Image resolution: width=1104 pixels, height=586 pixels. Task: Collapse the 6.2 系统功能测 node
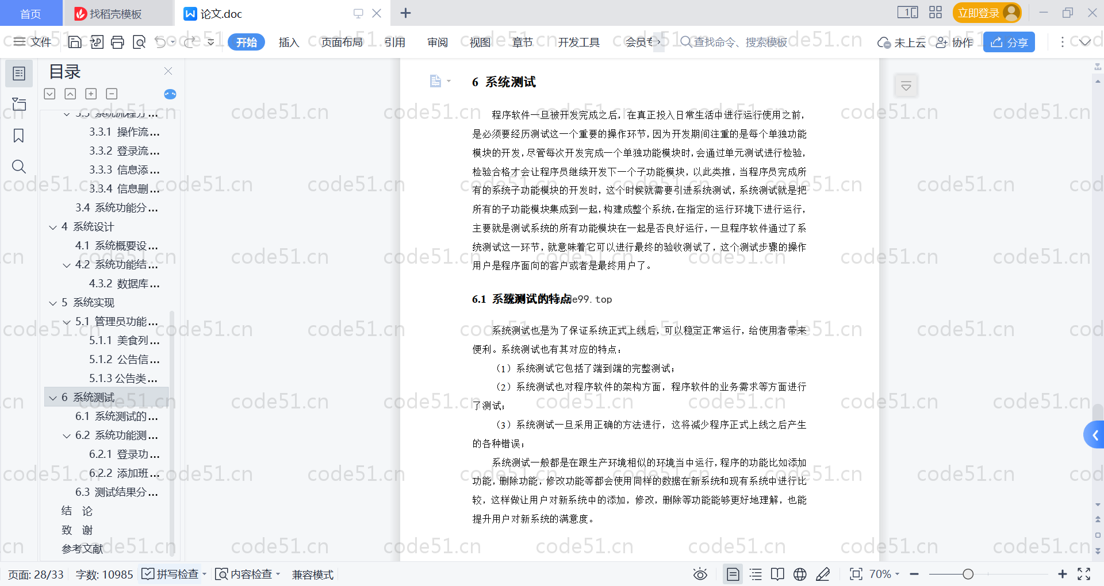click(67, 435)
